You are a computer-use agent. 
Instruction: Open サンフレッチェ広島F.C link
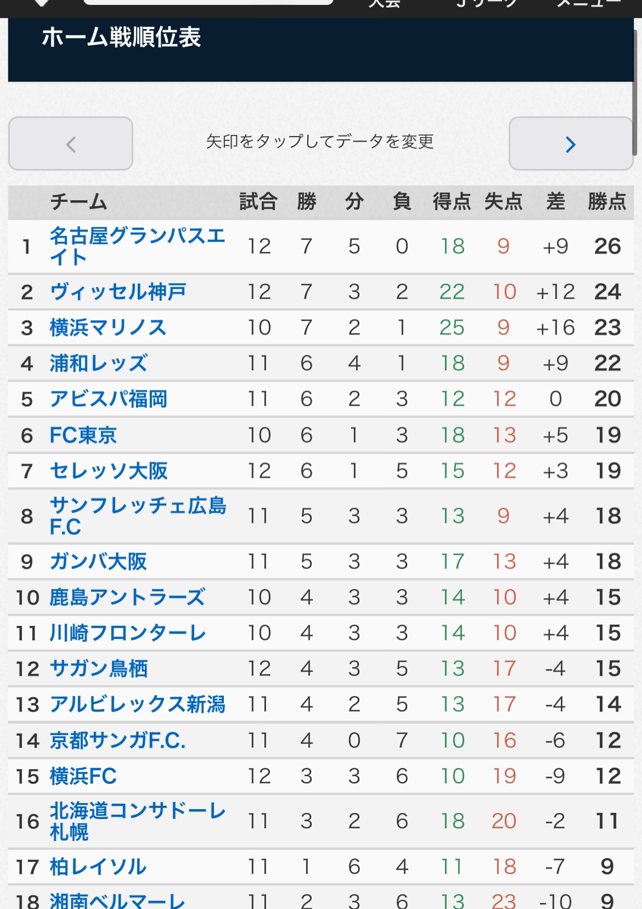[138, 516]
